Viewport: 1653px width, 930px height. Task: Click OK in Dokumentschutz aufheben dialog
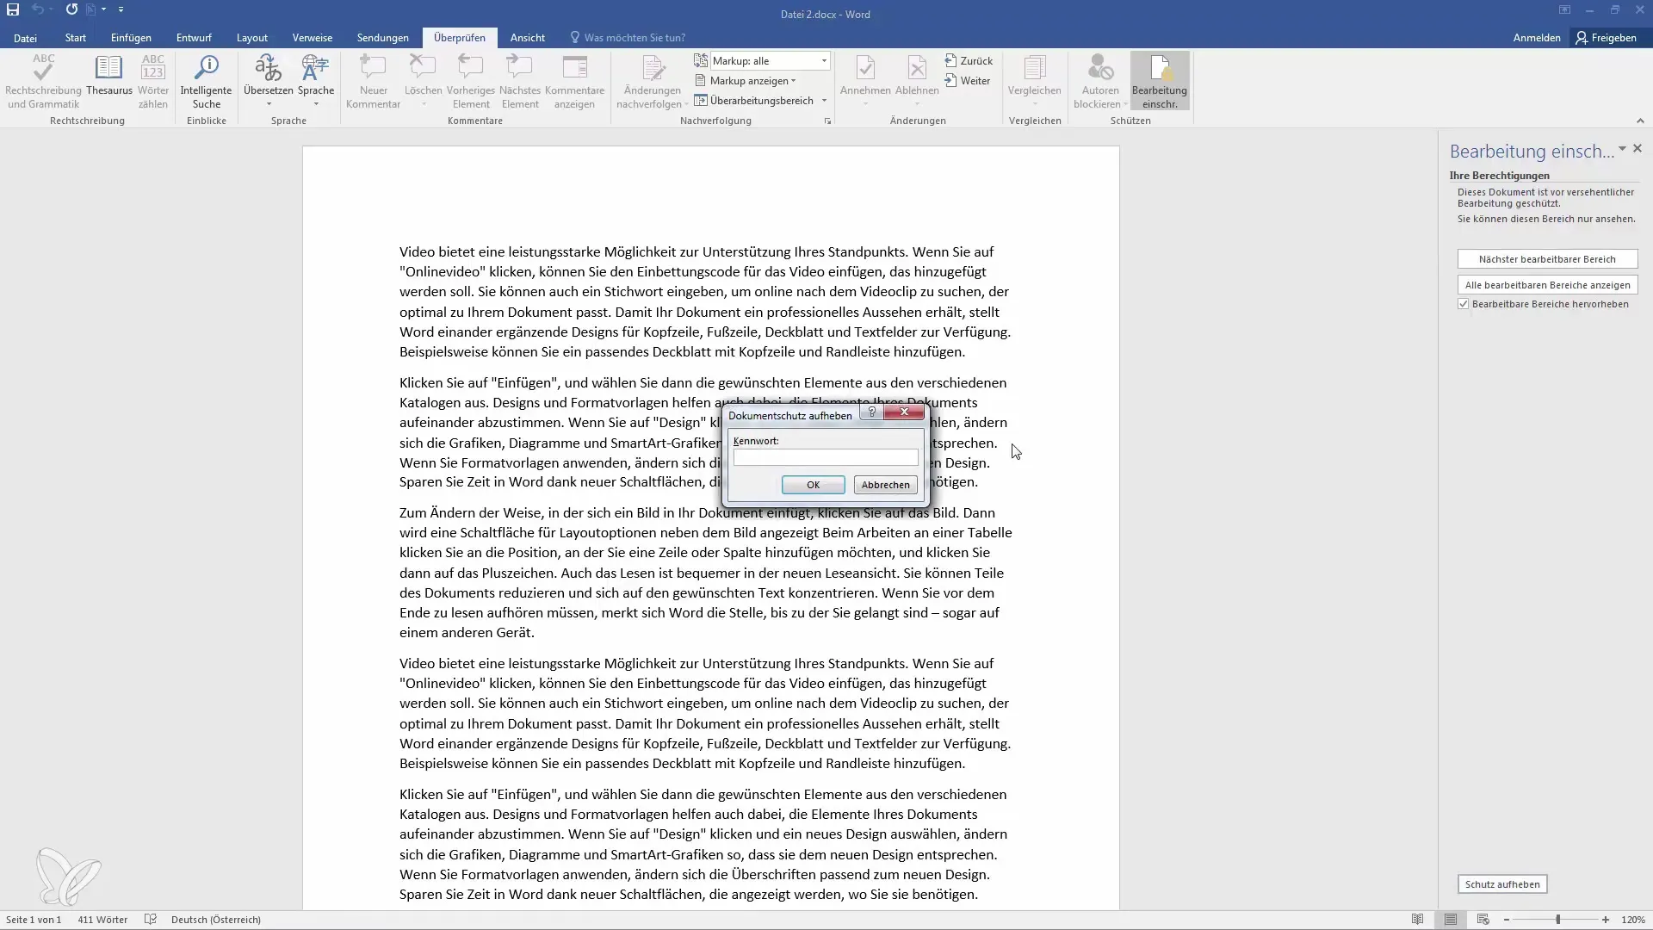tap(813, 485)
